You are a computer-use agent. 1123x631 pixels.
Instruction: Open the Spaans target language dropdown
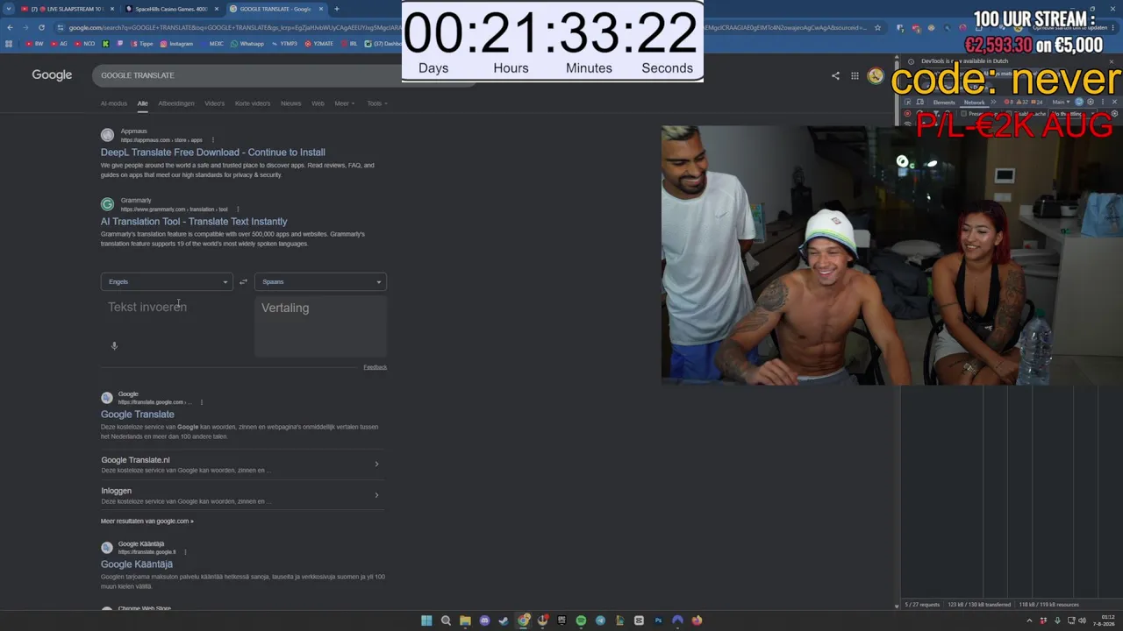coord(320,281)
